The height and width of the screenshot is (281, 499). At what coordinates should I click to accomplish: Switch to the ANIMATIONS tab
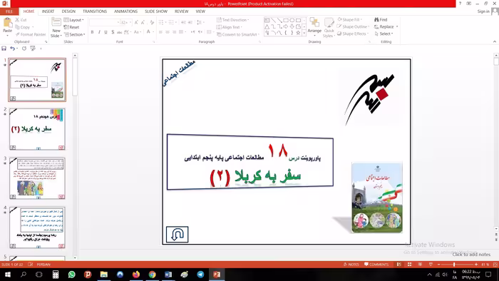click(x=125, y=11)
